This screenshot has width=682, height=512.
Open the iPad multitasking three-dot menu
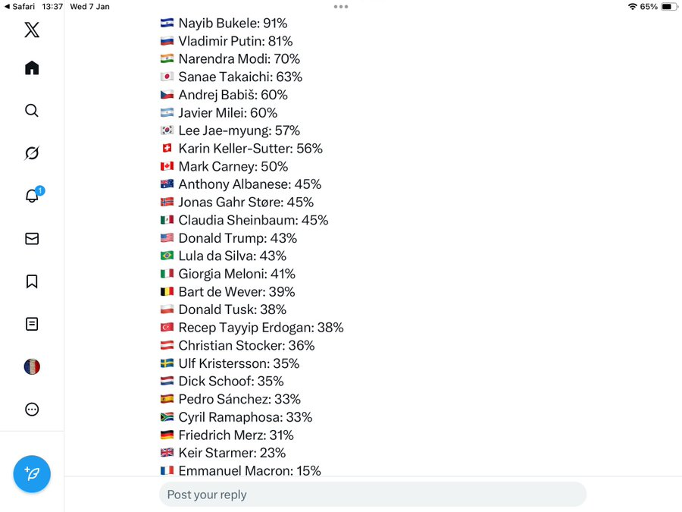coord(341,6)
